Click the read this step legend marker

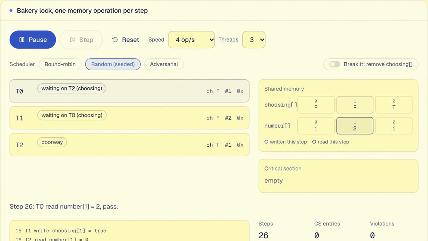314,142
